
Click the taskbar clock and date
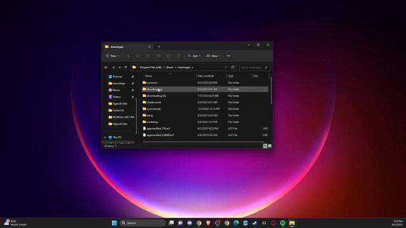pos(398,223)
